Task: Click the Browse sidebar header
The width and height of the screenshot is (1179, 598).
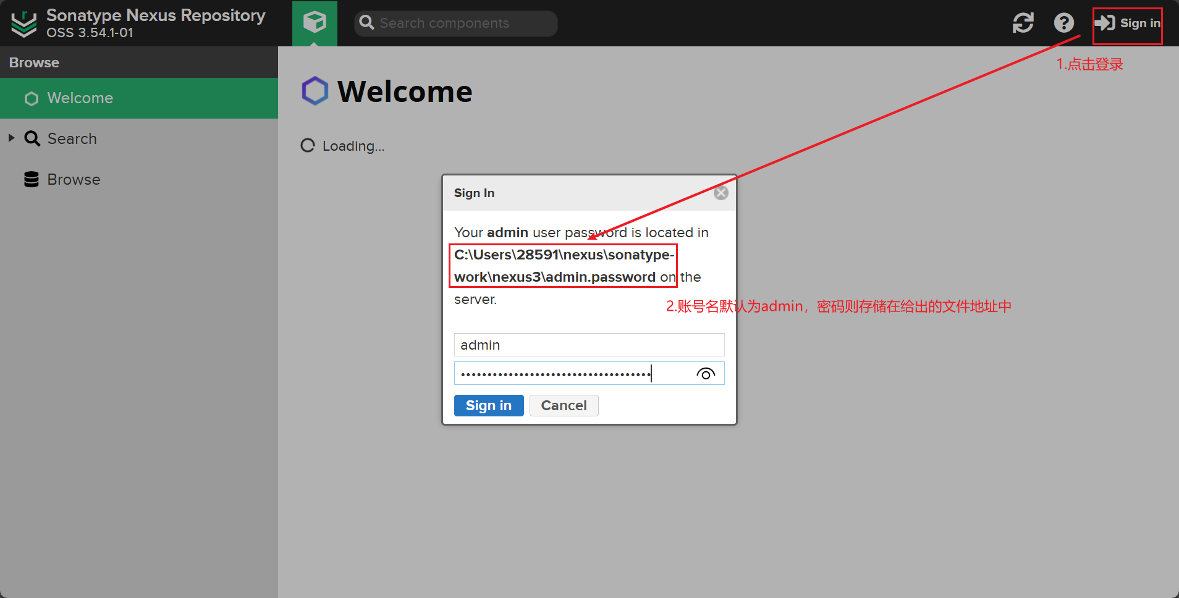Action: tap(139, 62)
